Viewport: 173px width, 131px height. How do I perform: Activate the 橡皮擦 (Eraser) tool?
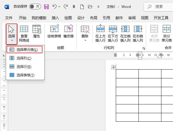(69, 31)
